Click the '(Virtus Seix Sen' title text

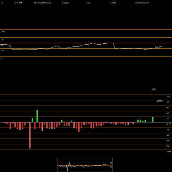pyautogui.click(x=142, y=3)
